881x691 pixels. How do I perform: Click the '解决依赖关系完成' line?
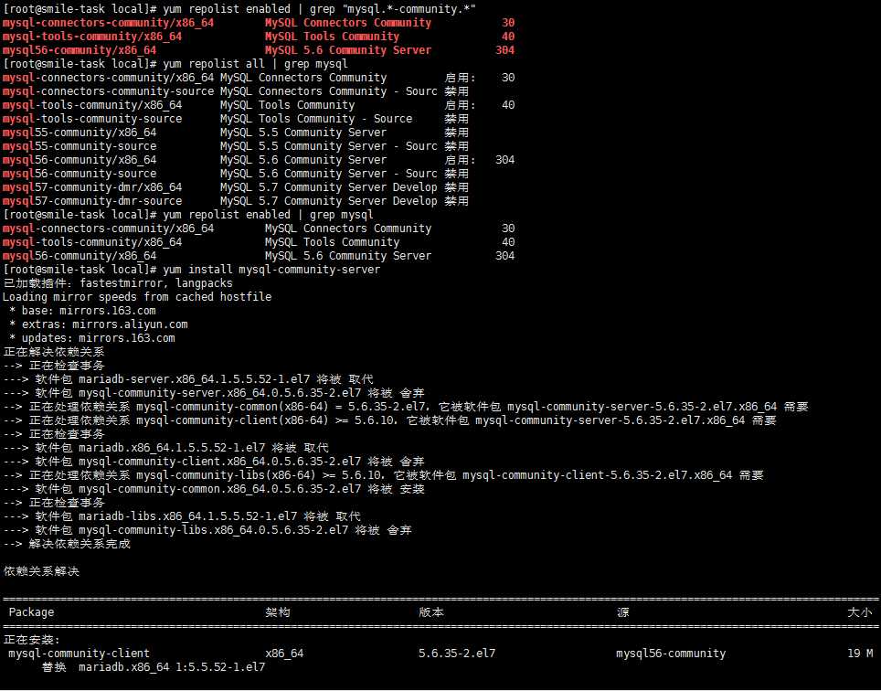pyautogui.click(x=67, y=544)
